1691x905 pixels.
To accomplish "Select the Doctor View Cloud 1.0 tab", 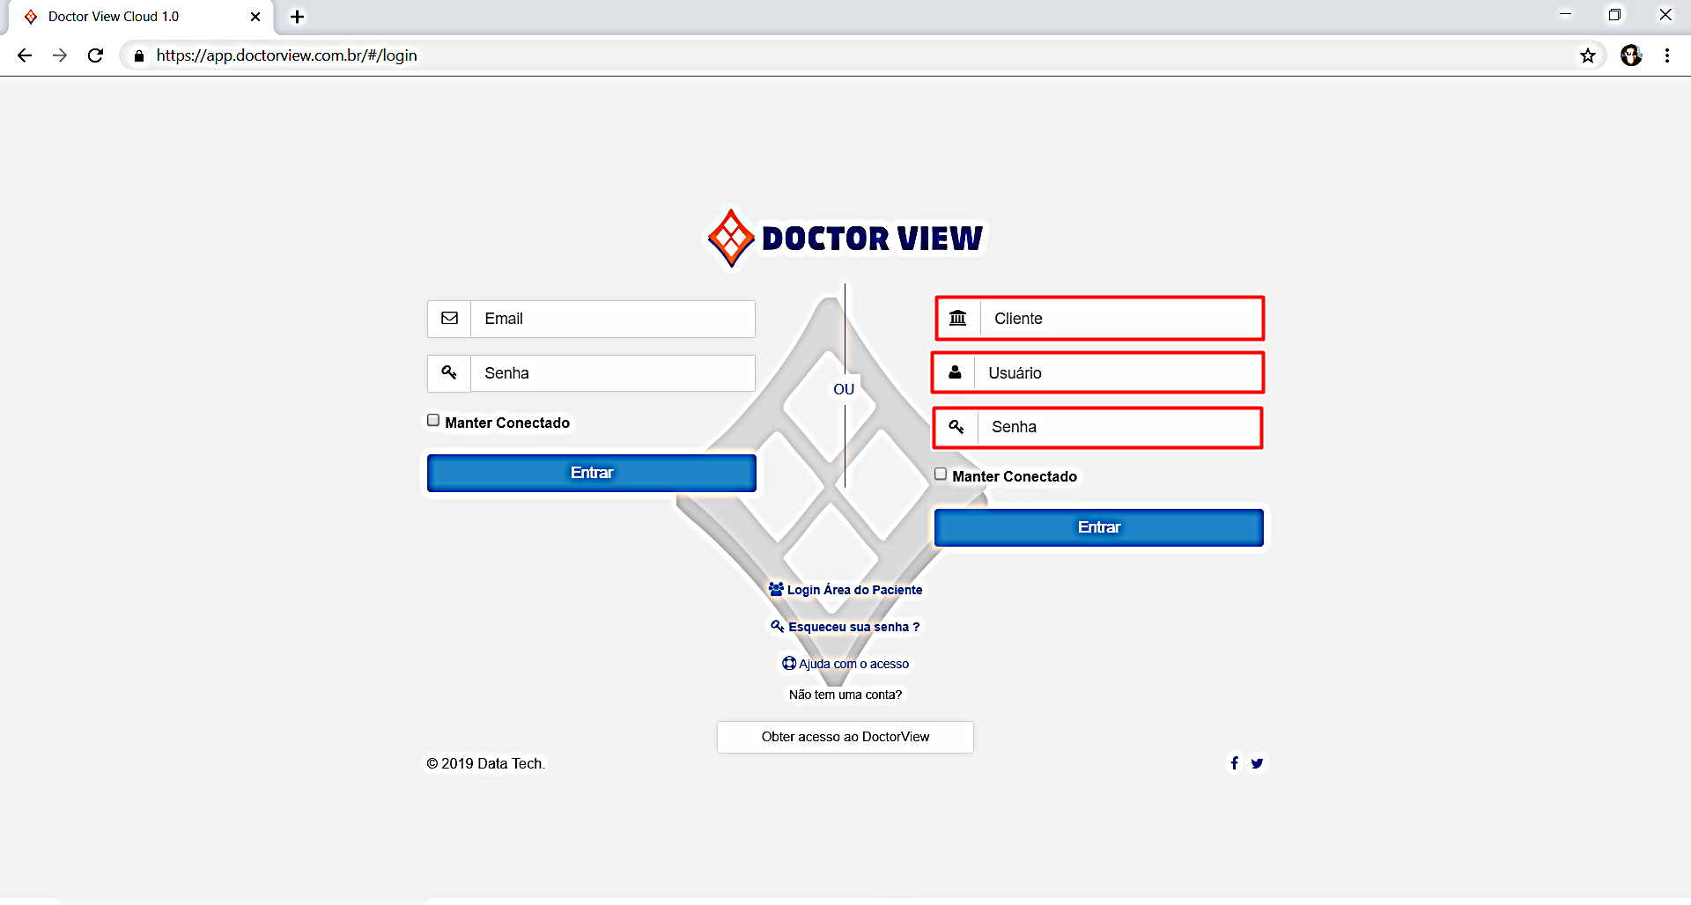I will point(114,17).
